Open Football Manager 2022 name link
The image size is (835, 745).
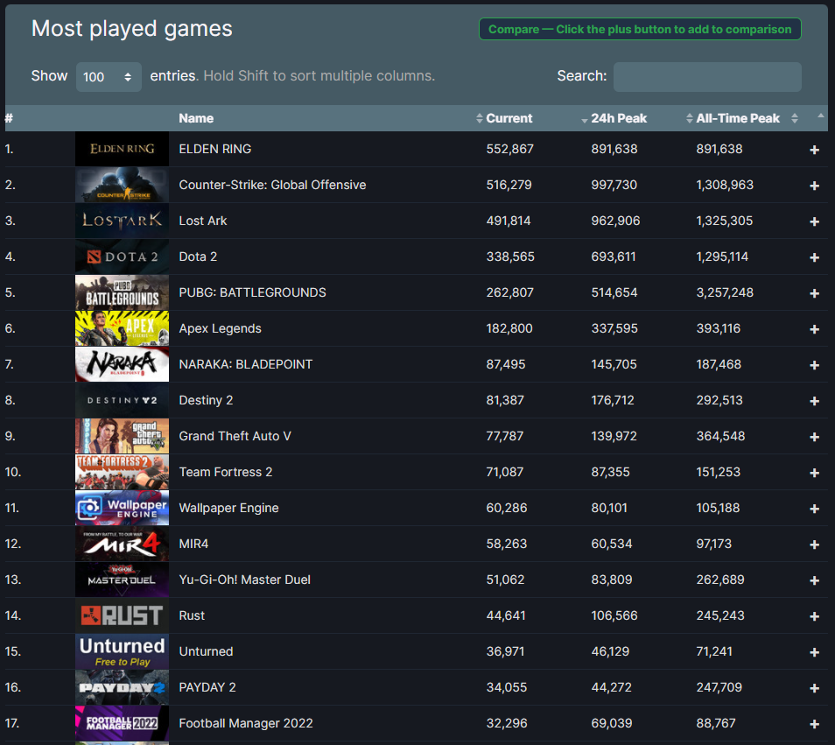click(246, 723)
